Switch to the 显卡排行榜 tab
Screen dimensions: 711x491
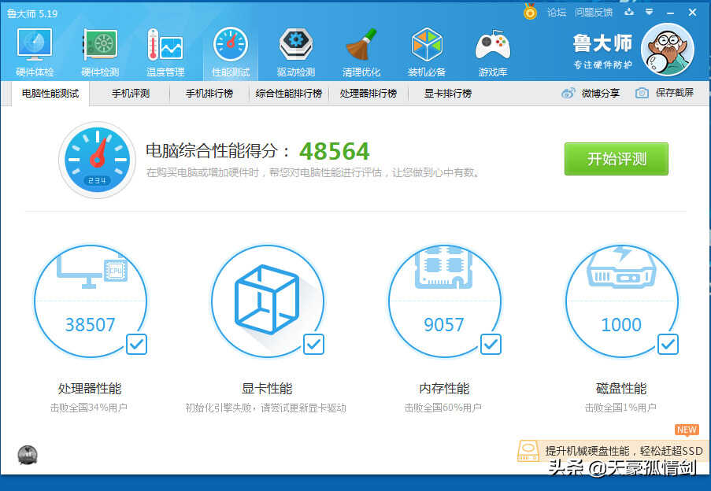point(448,94)
